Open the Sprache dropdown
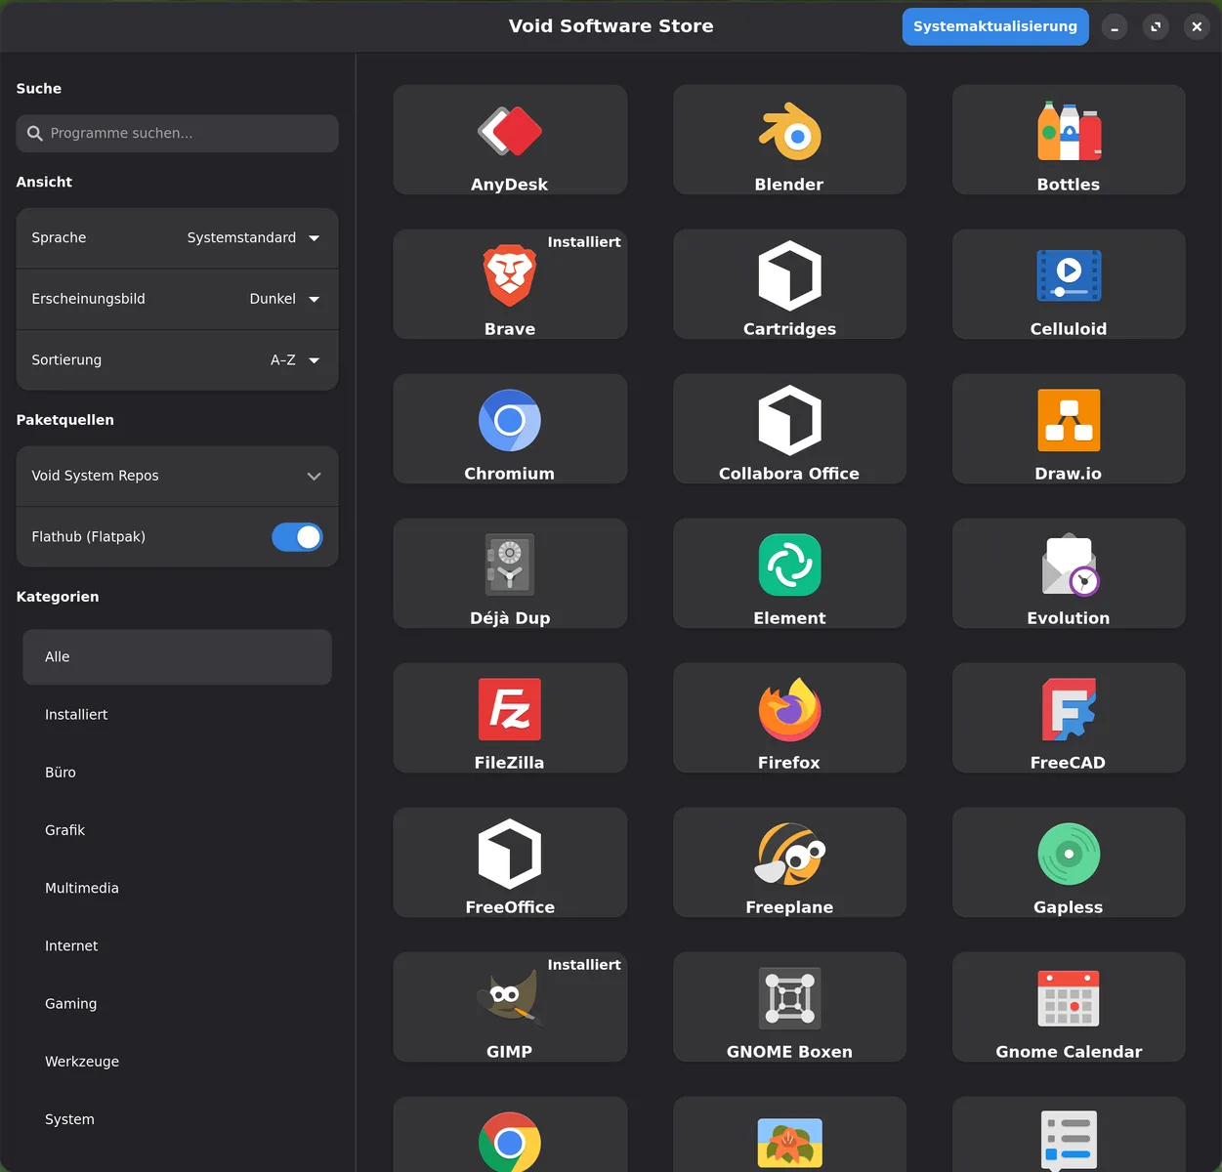Viewport: 1222px width, 1172px height. pyautogui.click(x=253, y=238)
